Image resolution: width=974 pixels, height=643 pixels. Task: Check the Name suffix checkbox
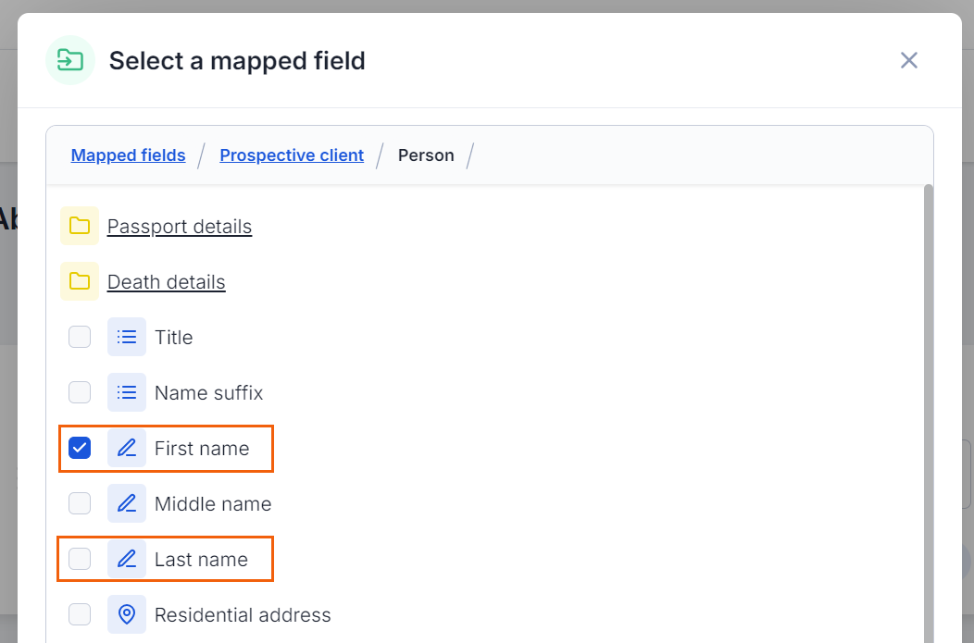[80, 392]
